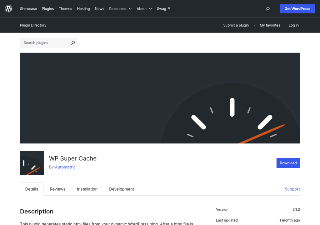
Task: Open the News page
Action: (x=99, y=8)
